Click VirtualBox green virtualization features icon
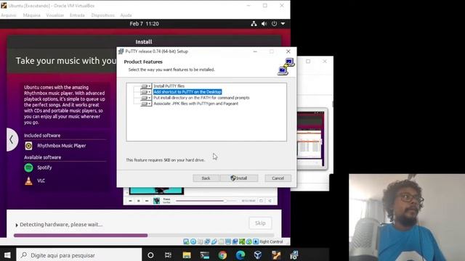Viewport: 465px width, 261px height. pos(242,241)
